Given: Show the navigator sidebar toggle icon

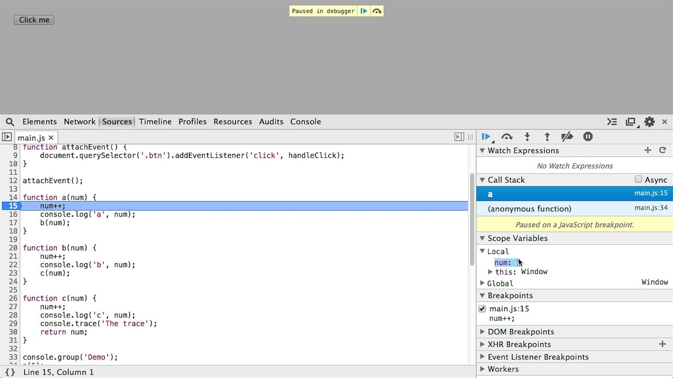Looking at the screenshot, I should pos(6,137).
